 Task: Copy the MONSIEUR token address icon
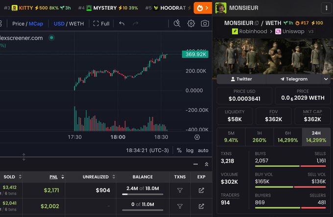click(x=257, y=23)
